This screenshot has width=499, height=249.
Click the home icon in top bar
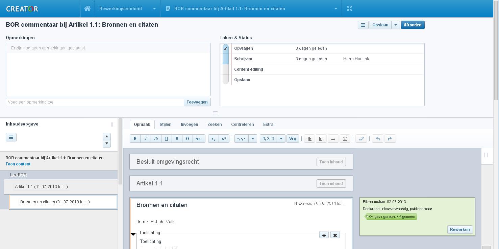[x=87, y=8]
